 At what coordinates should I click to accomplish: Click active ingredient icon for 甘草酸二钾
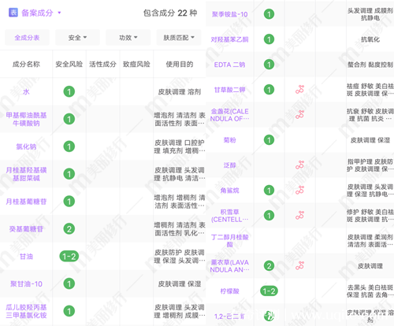pos(299,90)
